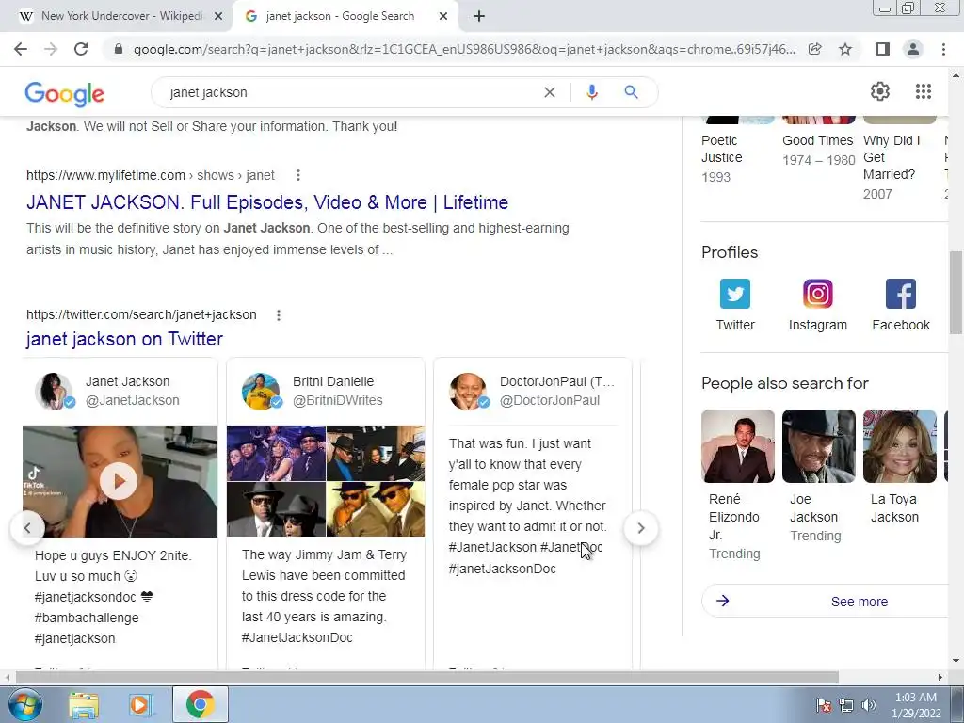The width and height of the screenshot is (964, 723).
Task: Open the browser side panel
Action: (x=883, y=49)
